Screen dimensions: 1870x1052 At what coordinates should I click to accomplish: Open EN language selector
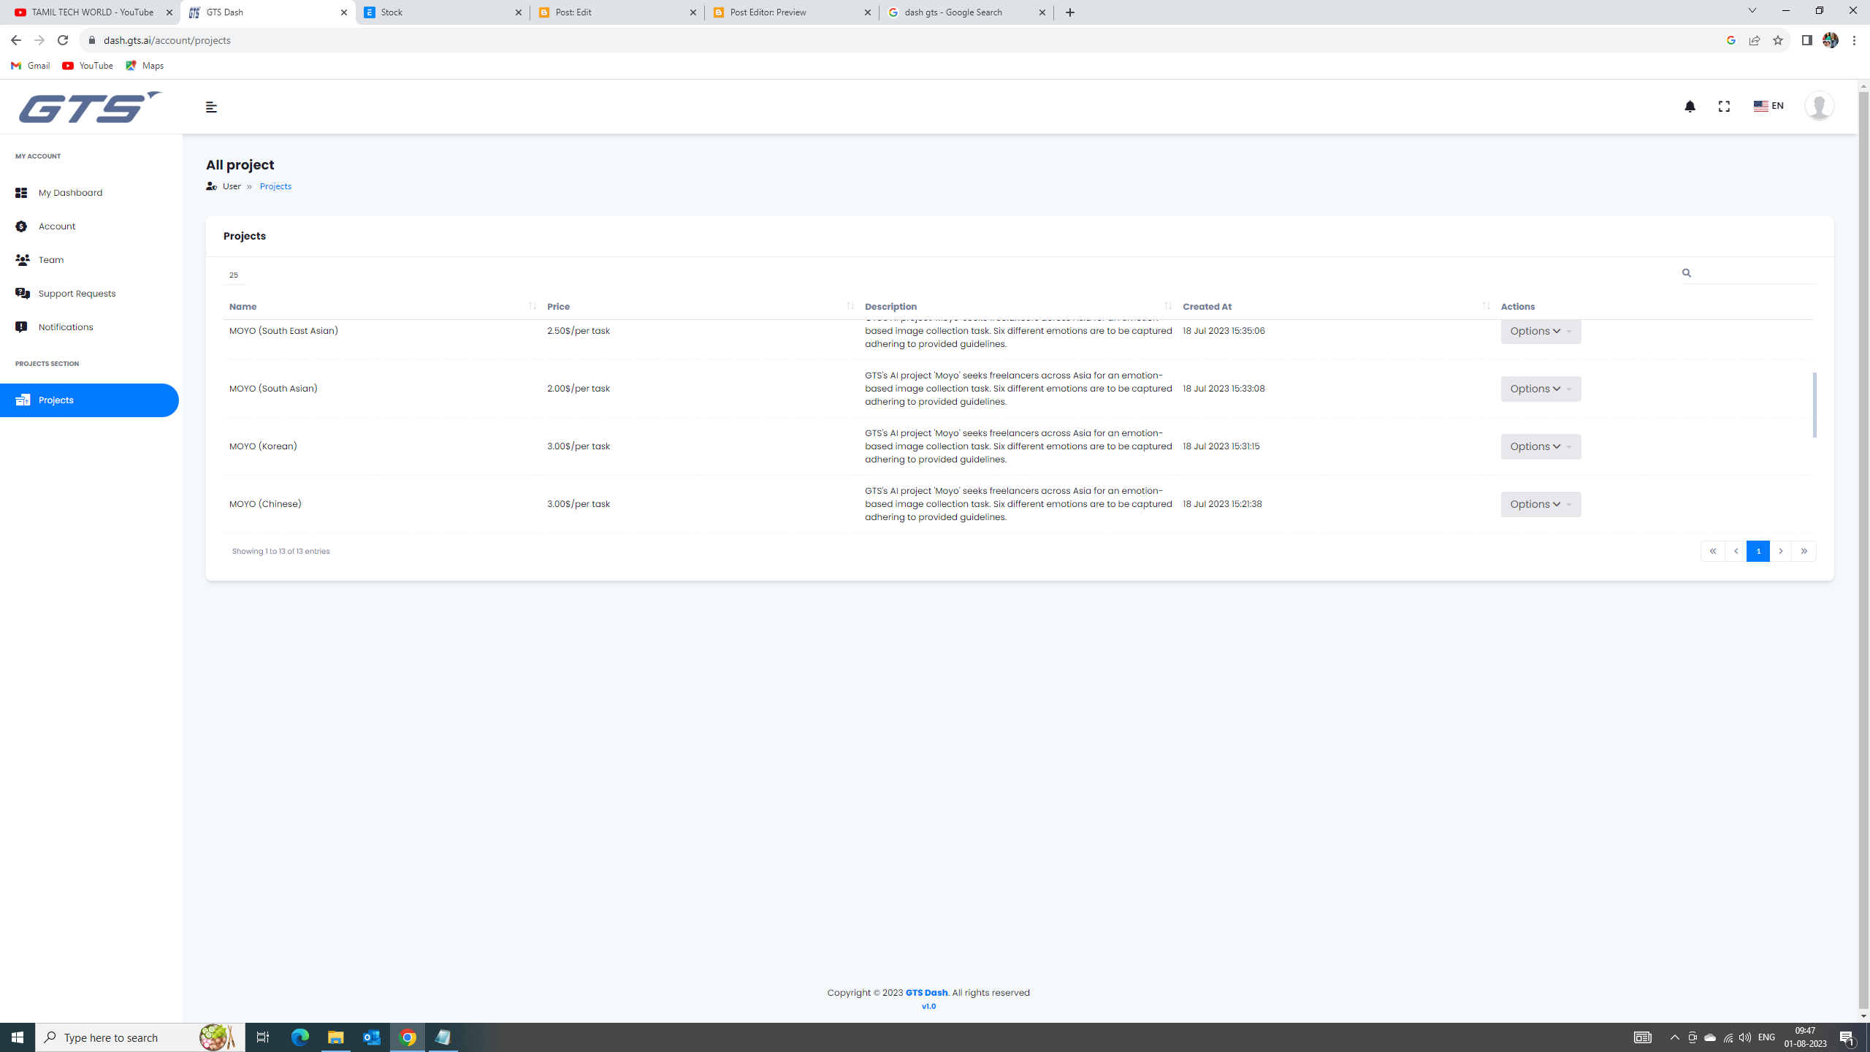[x=1768, y=106]
